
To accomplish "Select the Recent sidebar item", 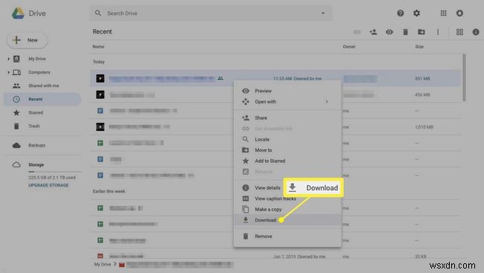I will tap(42, 99).
